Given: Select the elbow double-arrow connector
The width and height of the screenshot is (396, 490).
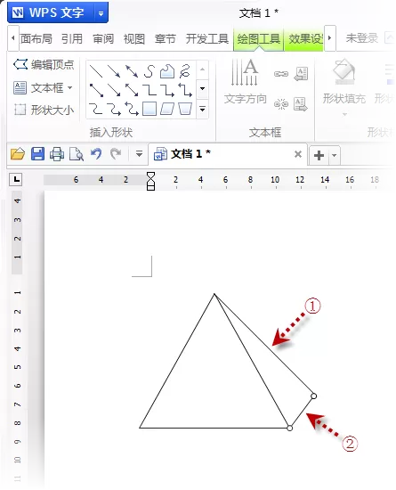Looking at the screenshot, I should point(185,90).
